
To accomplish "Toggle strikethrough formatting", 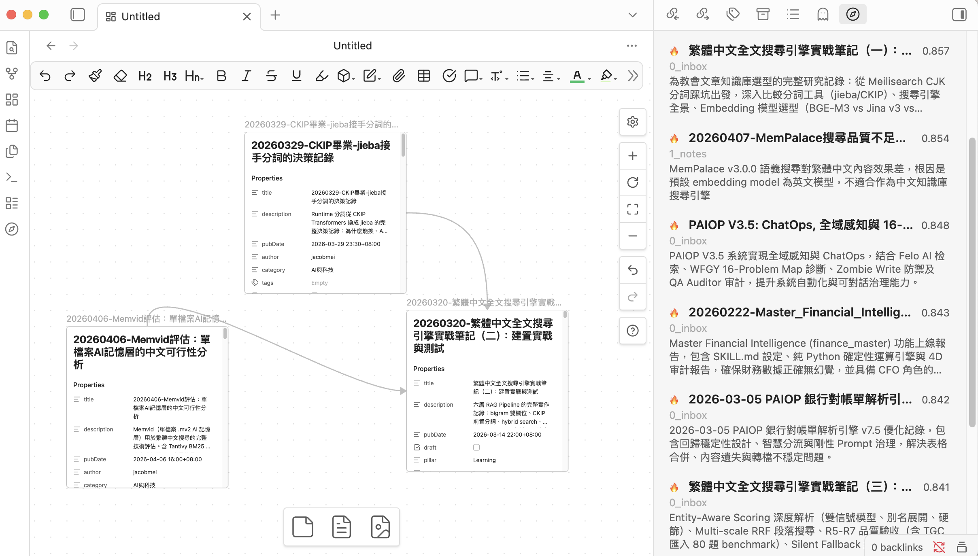I will click(x=272, y=76).
